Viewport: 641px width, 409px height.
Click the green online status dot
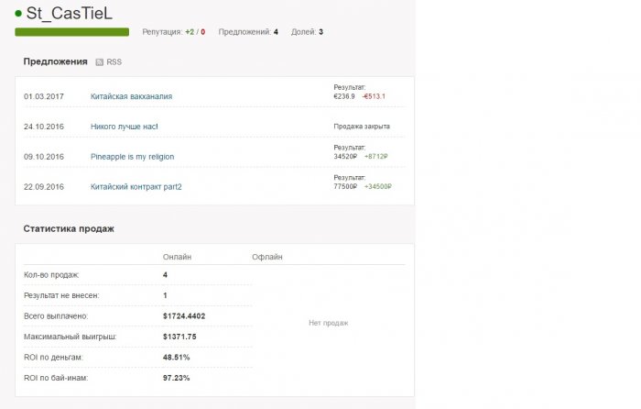click(18, 13)
